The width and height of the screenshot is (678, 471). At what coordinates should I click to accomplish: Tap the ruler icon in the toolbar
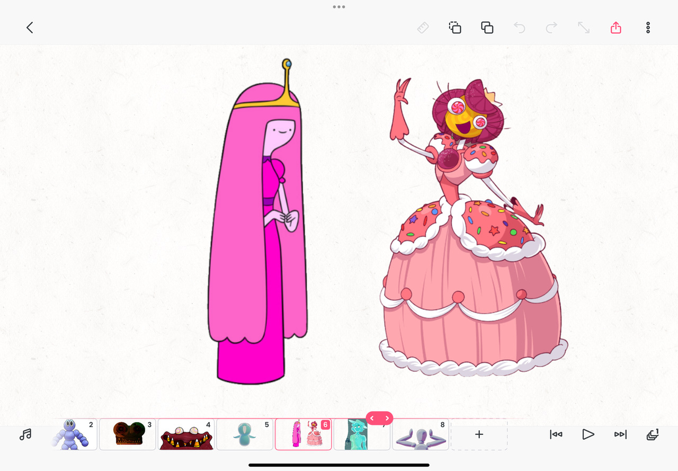(423, 28)
